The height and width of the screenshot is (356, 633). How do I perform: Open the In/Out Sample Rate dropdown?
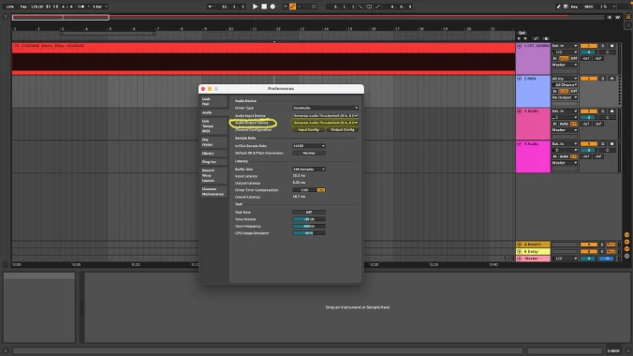[x=309, y=146]
